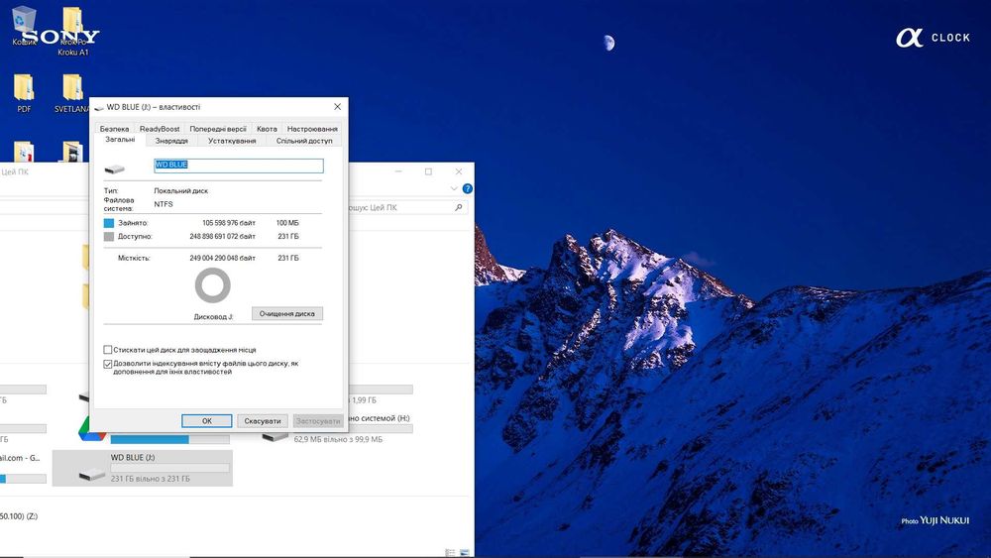Viewport: 991px width, 558px height.
Task: Click the gray Доступно color square
Action: tap(109, 236)
